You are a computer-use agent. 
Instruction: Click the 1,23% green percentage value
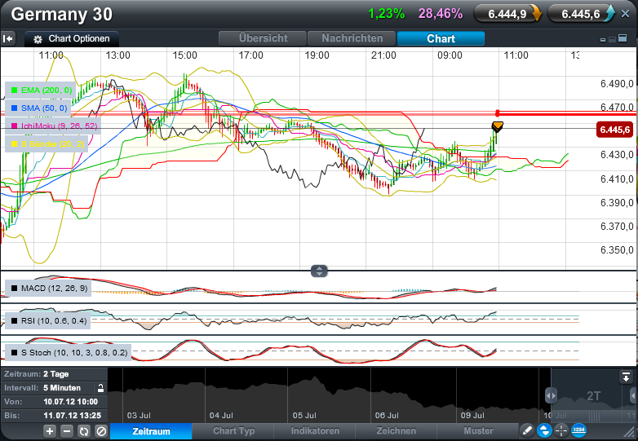387,14
